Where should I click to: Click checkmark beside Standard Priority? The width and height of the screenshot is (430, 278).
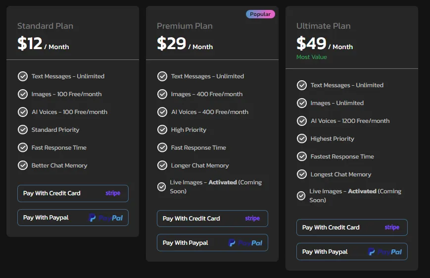click(23, 130)
